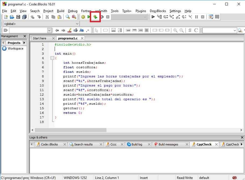The image size is (245, 180).
Task: Switch to the Start here tab
Action: click(x=40, y=38)
